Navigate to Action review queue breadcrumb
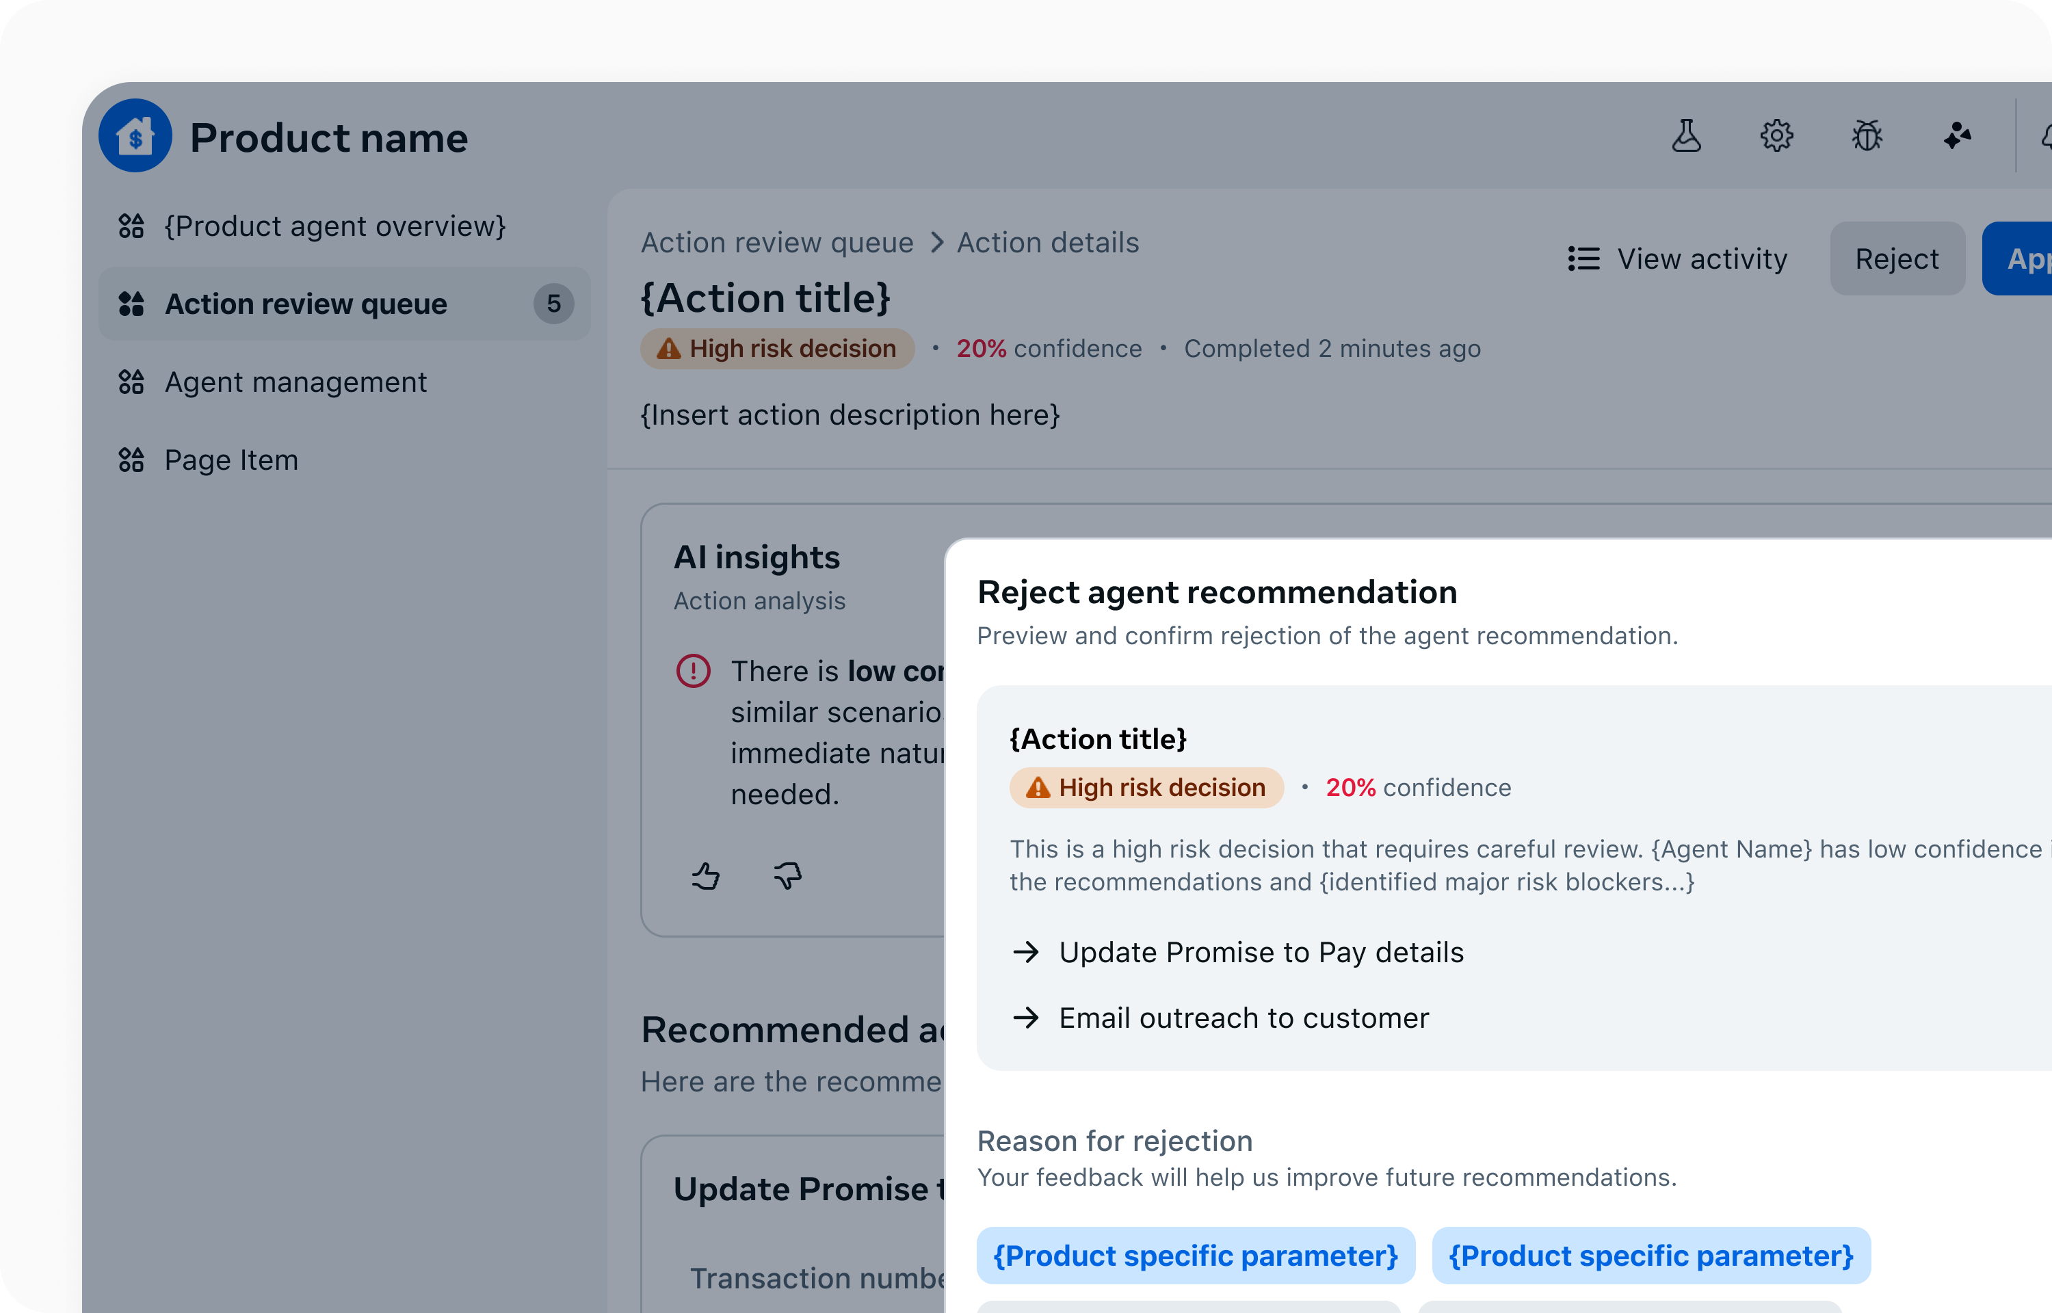This screenshot has height=1313, width=2052. point(776,243)
